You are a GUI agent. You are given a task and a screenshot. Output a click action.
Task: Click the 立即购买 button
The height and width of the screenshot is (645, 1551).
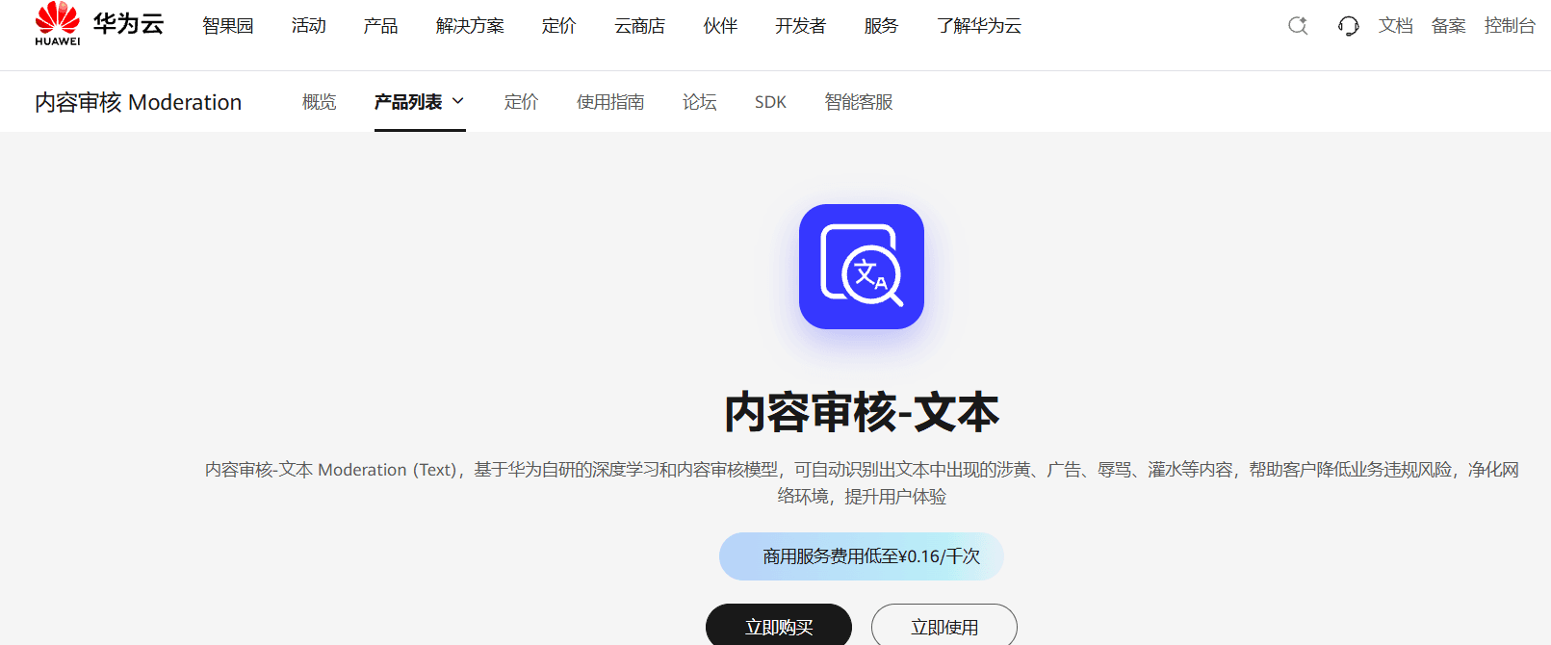[779, 626]
